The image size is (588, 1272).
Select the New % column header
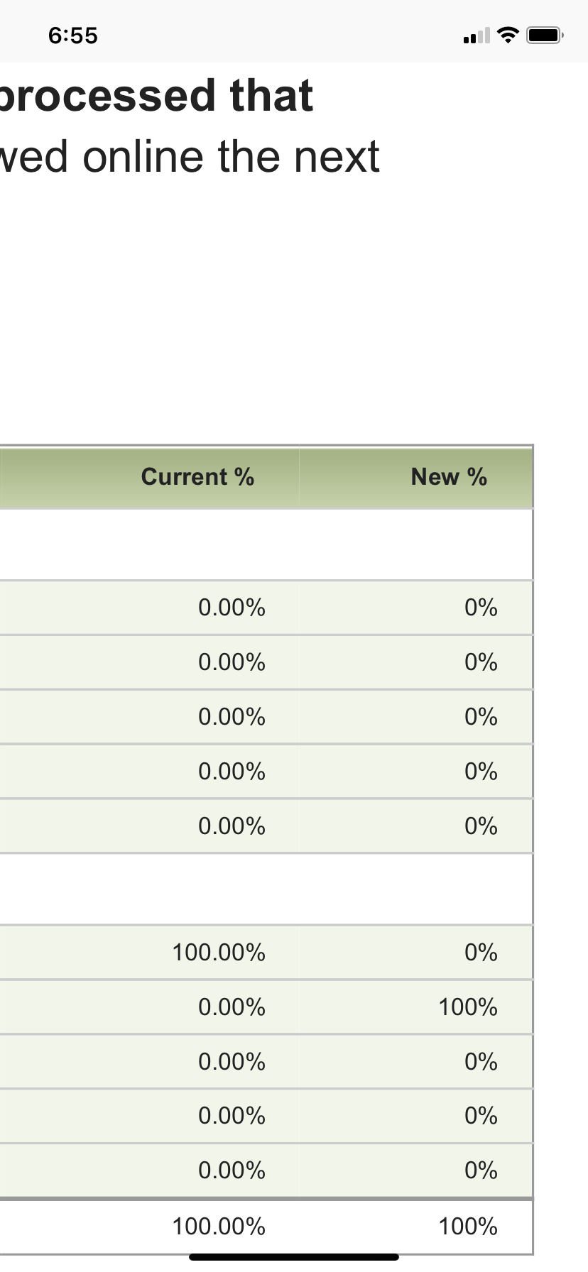pyautogui.click(x=449, y=476)
